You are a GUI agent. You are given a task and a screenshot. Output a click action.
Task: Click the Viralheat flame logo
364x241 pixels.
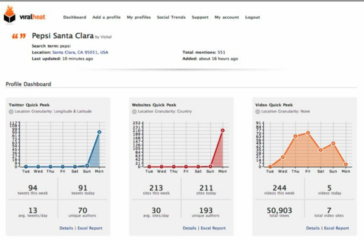click(10, 16)
